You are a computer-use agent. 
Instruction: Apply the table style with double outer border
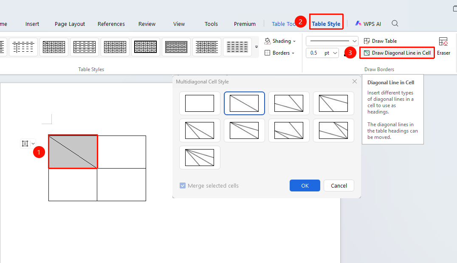(x=176, y=47)
